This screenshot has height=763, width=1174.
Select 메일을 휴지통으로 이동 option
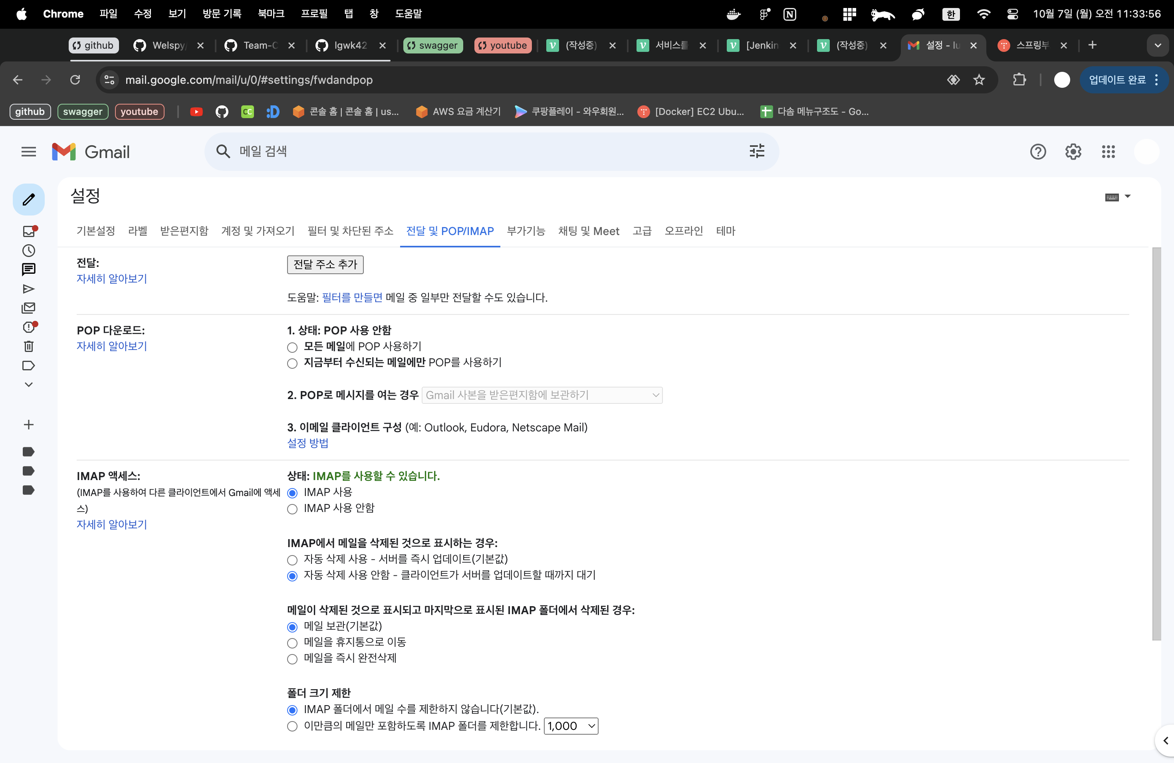click(292, 643)
